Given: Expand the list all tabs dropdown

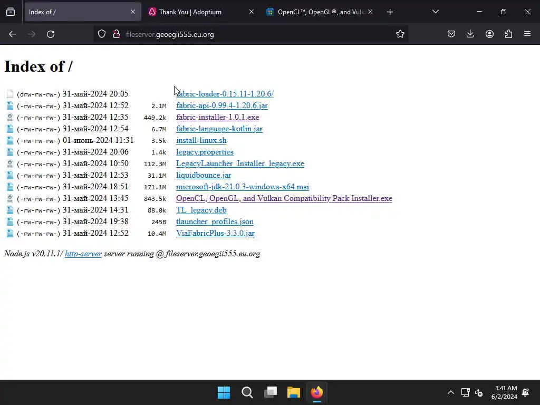Looking at the screenshot, I should tap(435, 12).
